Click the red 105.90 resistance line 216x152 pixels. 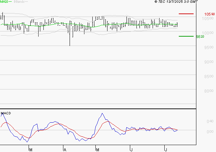[186, 14]
